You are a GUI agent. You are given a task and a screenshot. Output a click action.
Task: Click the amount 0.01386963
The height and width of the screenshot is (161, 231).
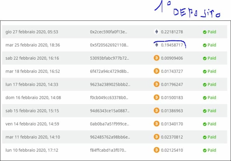[x=172, y=111]
